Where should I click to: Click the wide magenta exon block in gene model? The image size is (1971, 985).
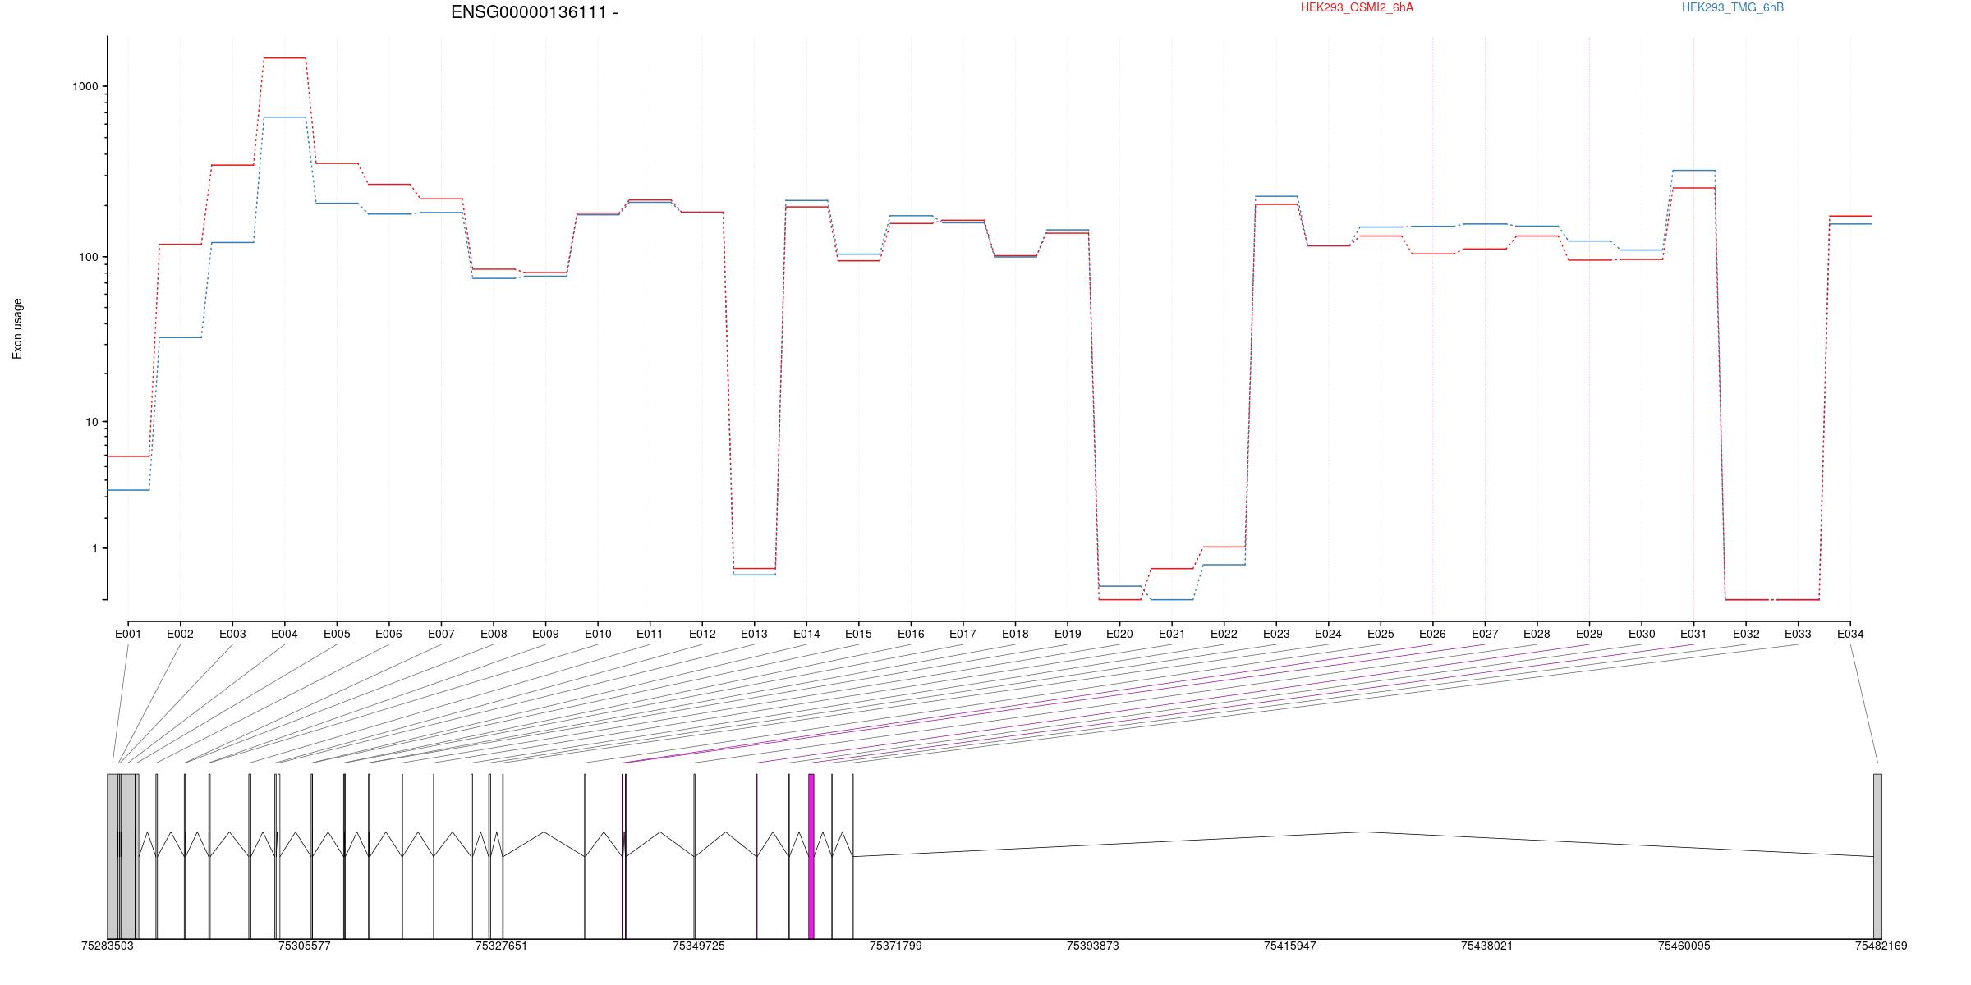click(x=811, y=856)
